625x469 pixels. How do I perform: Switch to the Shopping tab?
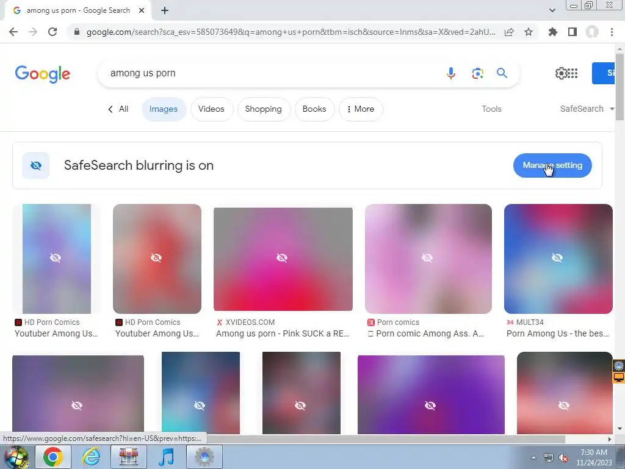(264, 109)
